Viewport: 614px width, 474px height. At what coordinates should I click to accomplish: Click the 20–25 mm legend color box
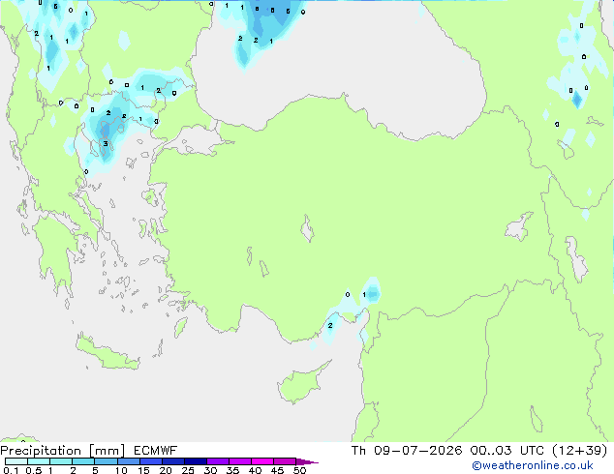click(x=172, y=461)
